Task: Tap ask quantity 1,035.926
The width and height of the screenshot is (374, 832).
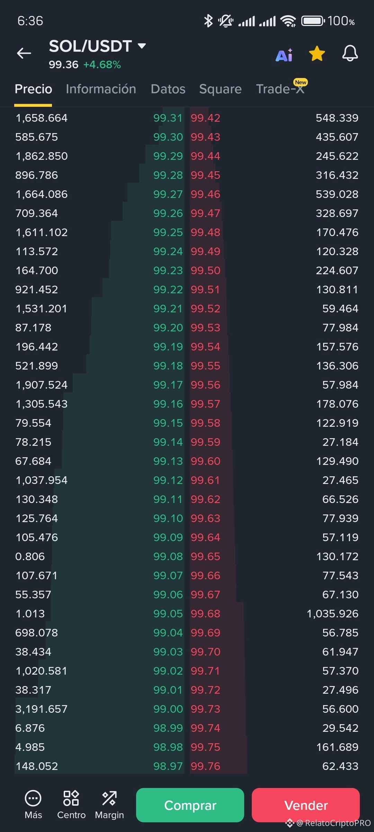Action: [x=332, y=614]
